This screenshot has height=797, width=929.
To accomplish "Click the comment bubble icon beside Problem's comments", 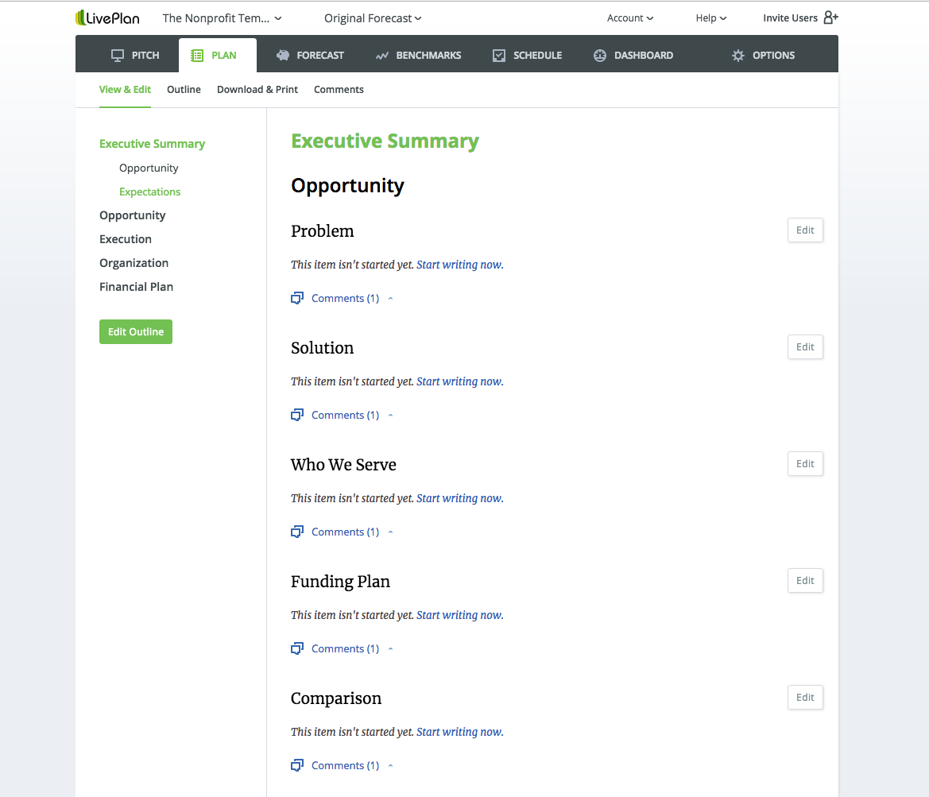I will 296,297.
